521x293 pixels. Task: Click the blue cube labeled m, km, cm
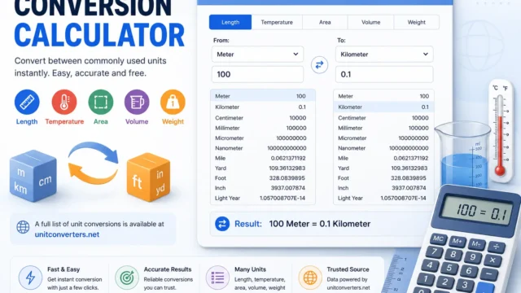click(x=33, y=176)
